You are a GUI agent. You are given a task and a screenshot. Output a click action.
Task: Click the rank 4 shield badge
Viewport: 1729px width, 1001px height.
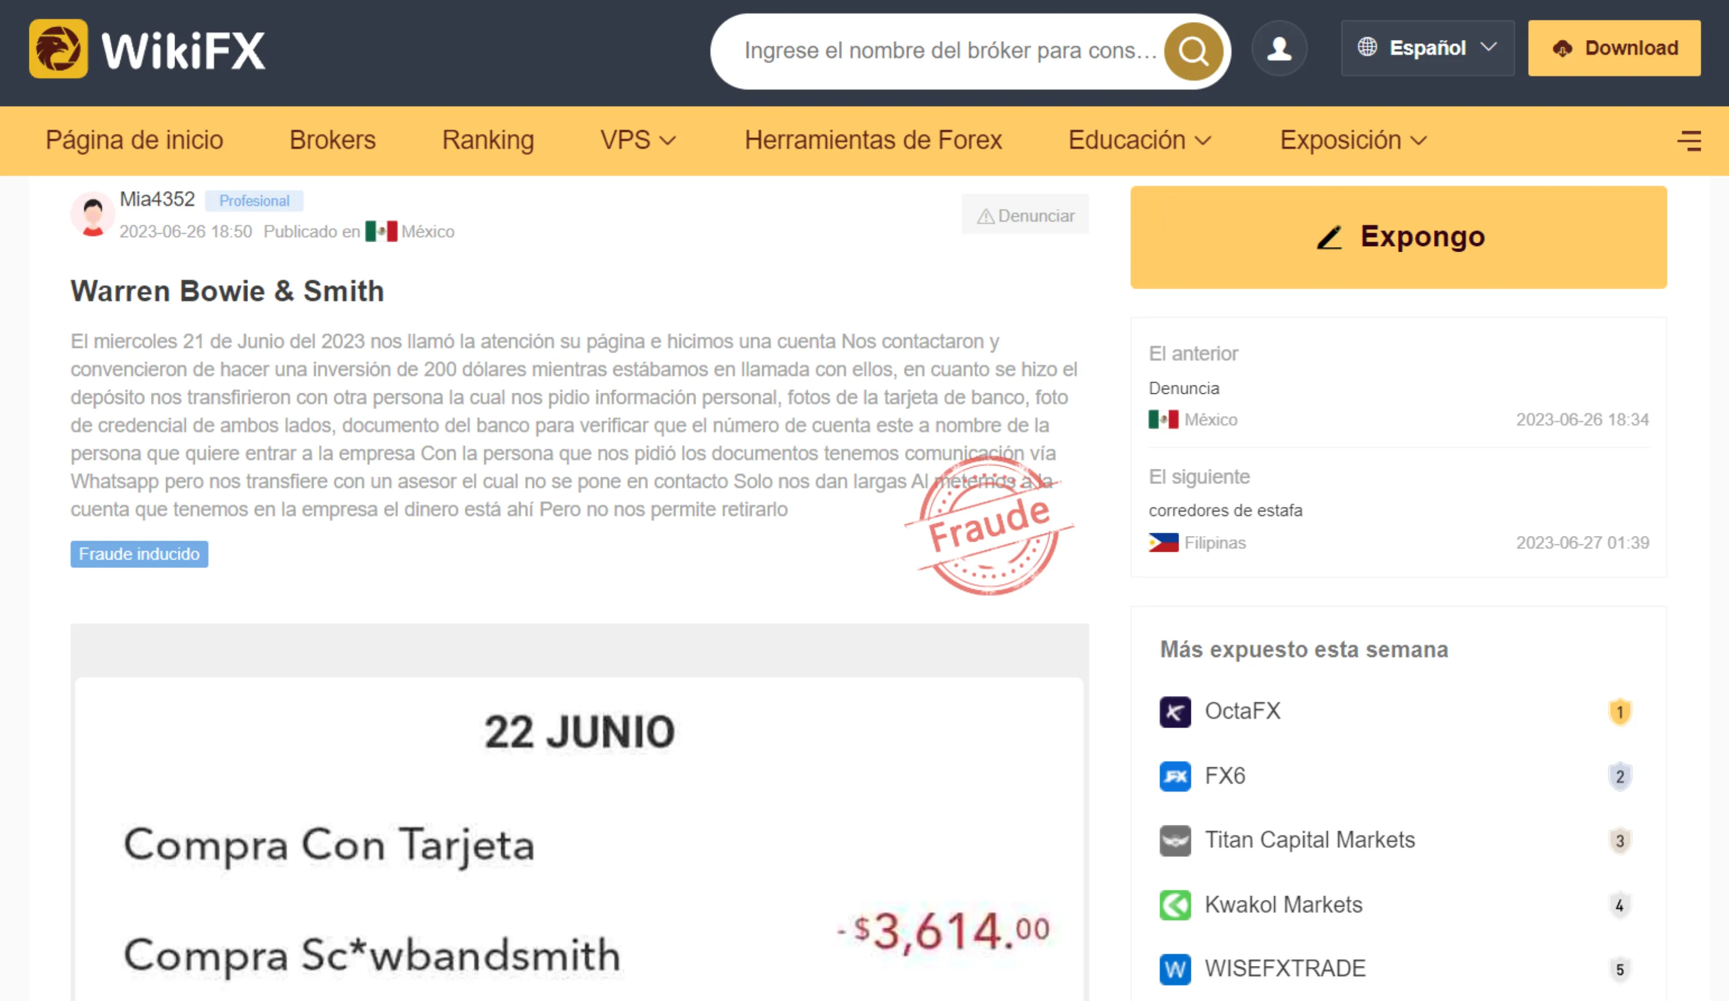coord(1619,905)
